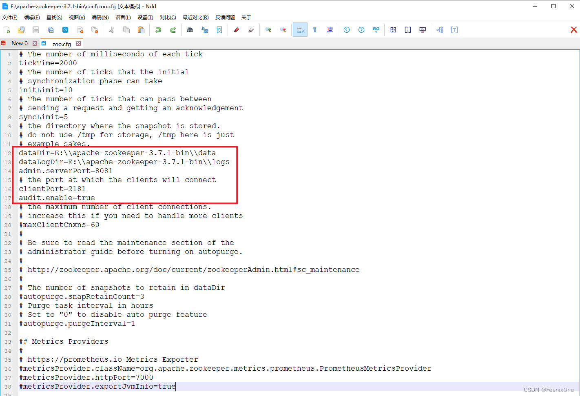Close the zoo.cfg tab
This screenshot has height=396, width=580.
coord(78,43)
